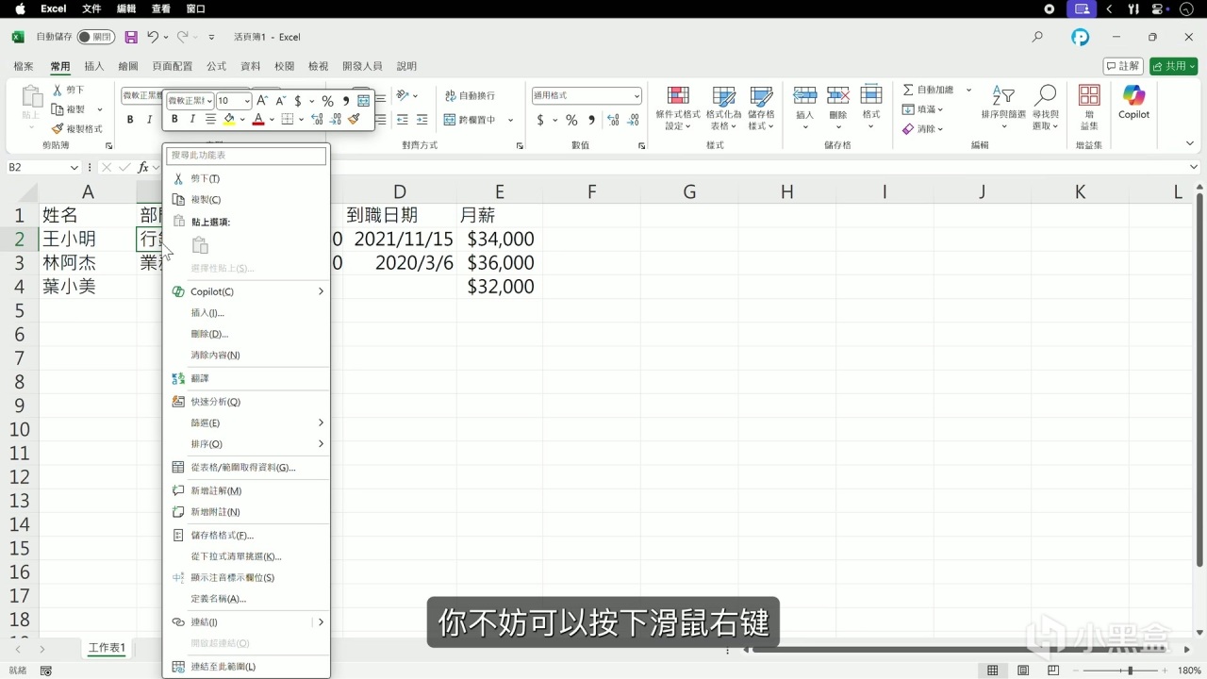
Task: Open 格式化為表格 format as table
Action: pyautogui.click(x=723, y=108)
